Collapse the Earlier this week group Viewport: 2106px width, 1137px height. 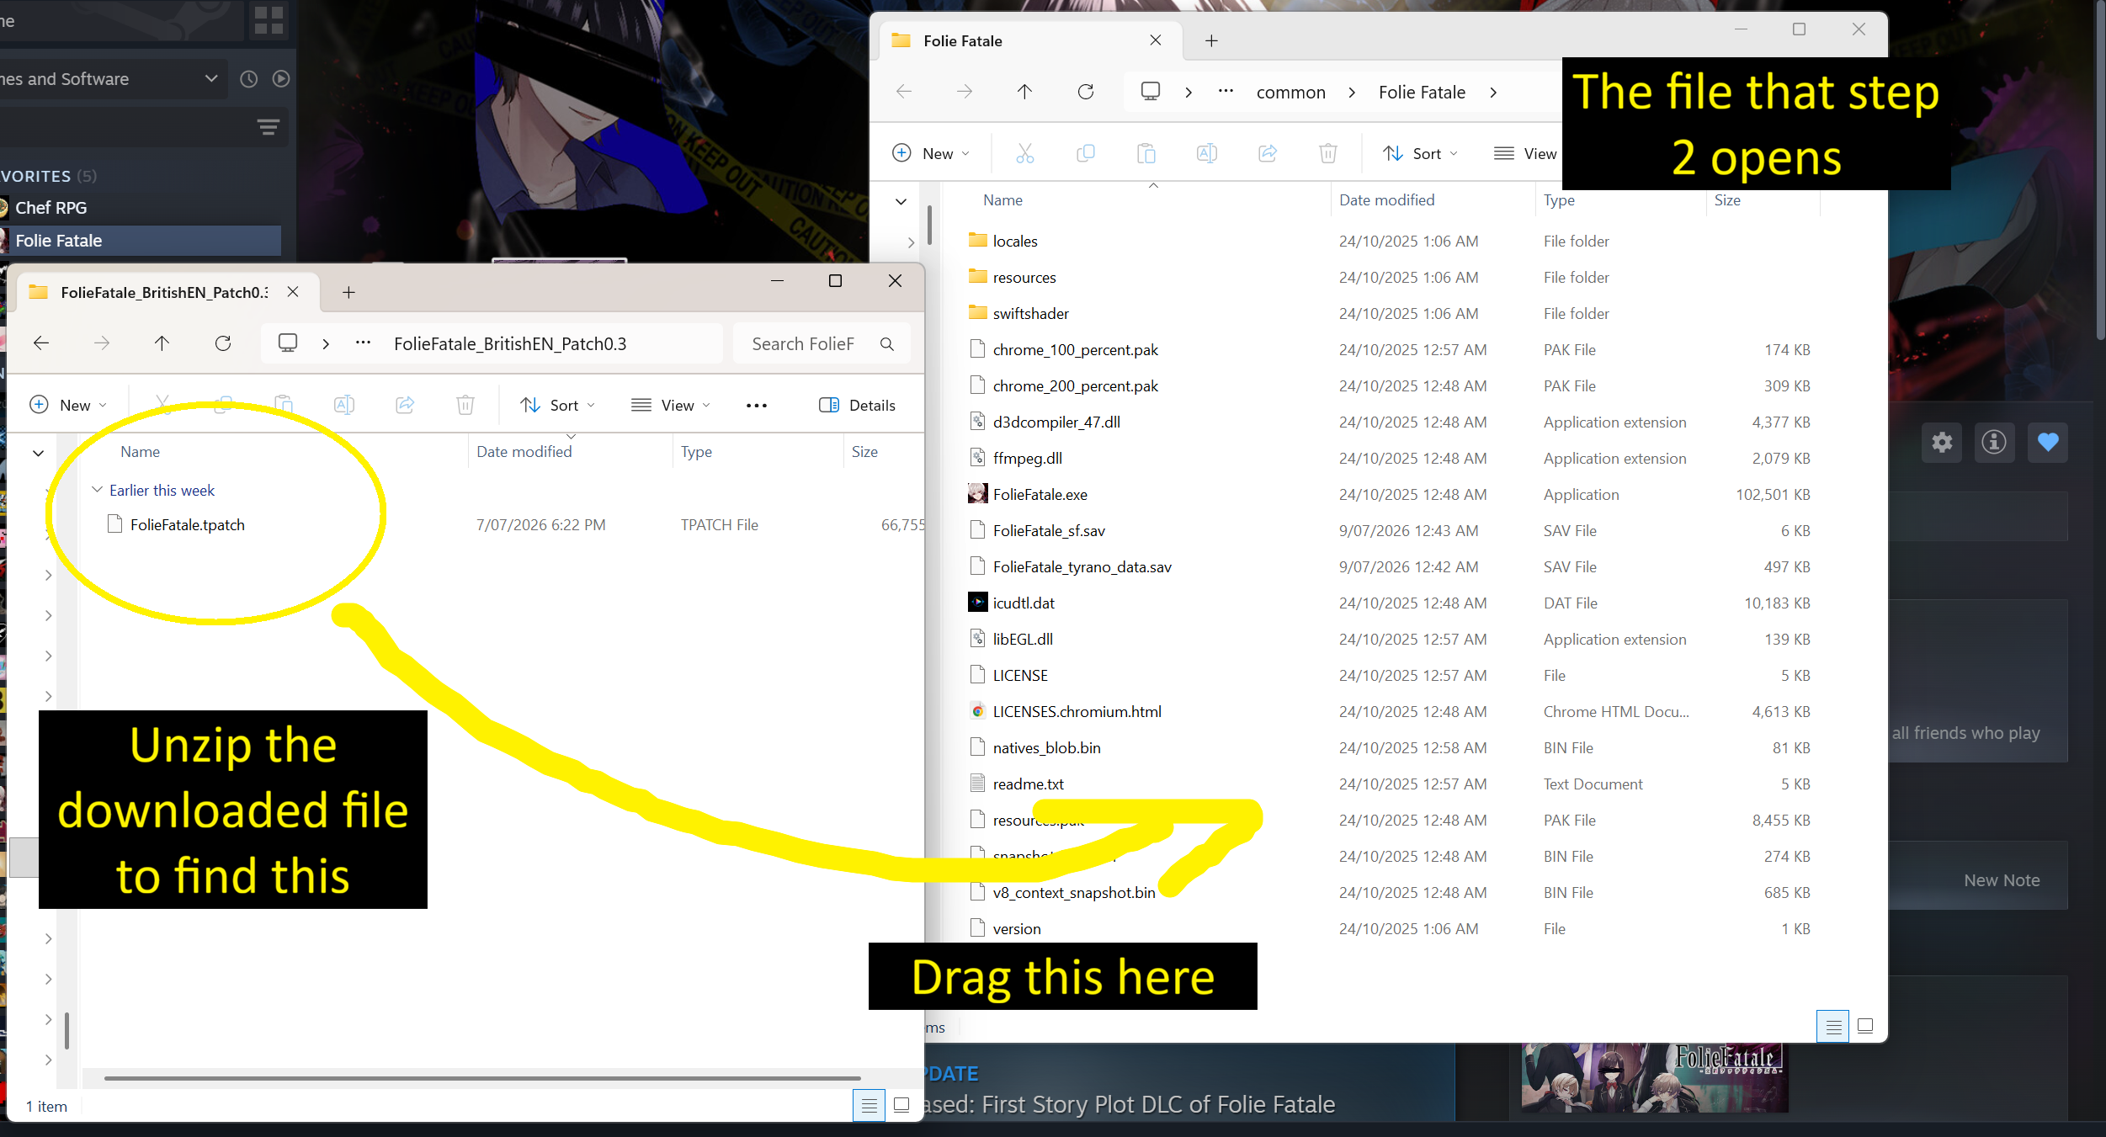[x=97, y=490]
